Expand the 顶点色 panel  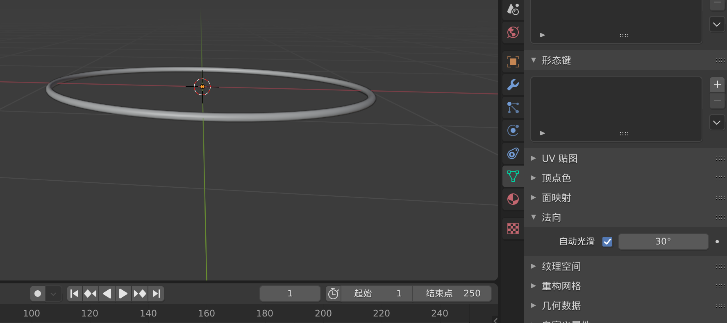pyautogui.click(x=534, y=178)
